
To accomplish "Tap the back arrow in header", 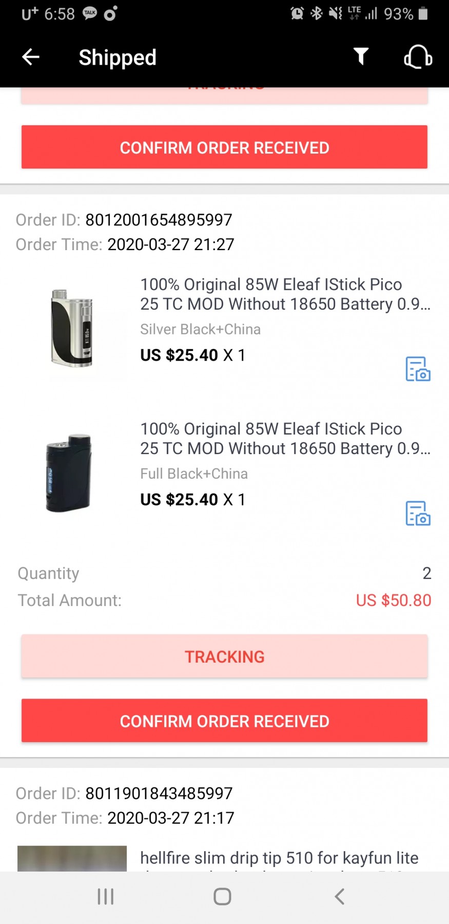I will tap(31, 57).
